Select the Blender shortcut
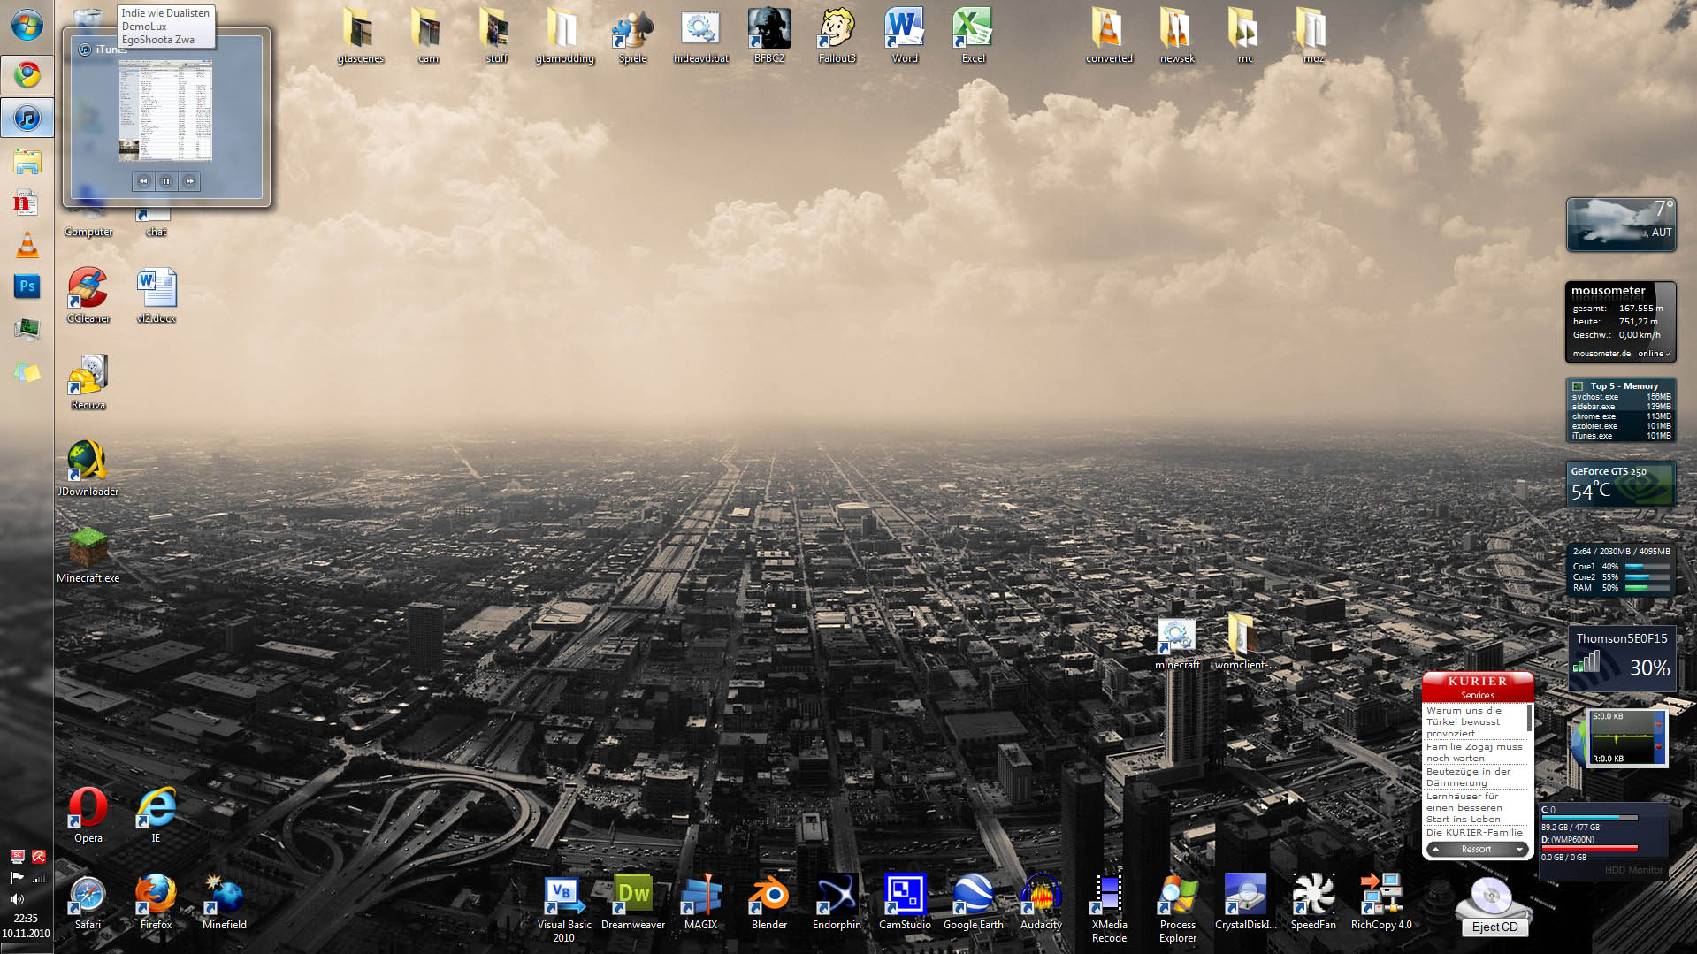The width and height of the screenshot is (1697, 954). [768, 902]
